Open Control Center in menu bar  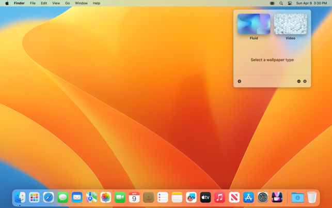[x=290, y=3]
